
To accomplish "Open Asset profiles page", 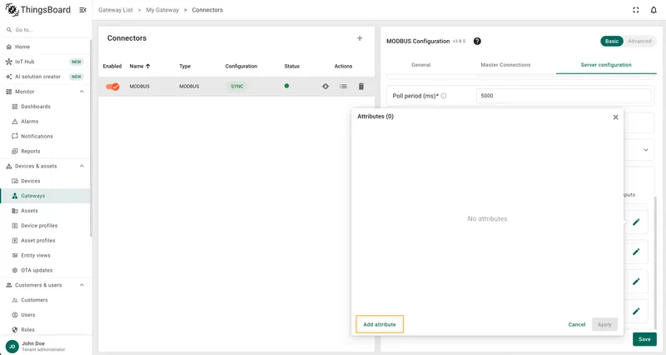I will (x=45, y=240).
